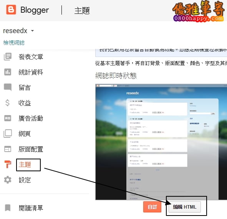Open the 設定 gear icon
The width and height of the screenshot is (227, 219).
coord(8,180)
